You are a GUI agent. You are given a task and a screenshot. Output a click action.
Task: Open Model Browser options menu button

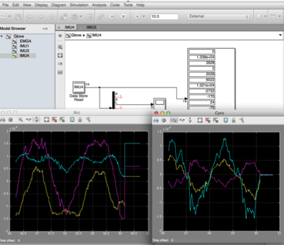coord(45,29)
